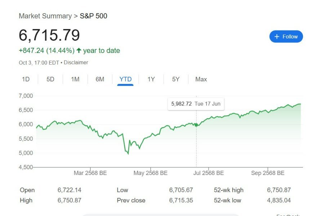This screenshot has height=216, width=325.
Task: Click the green data point on chart
Action: pyautogui.click(x=196, y=125)
